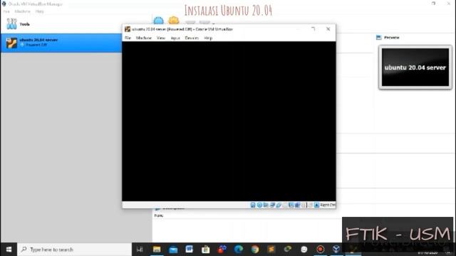Switch to VirtualBox Manager taskbar icon
Viewport: 456px width, 256px height.
(x=336, y=250)
